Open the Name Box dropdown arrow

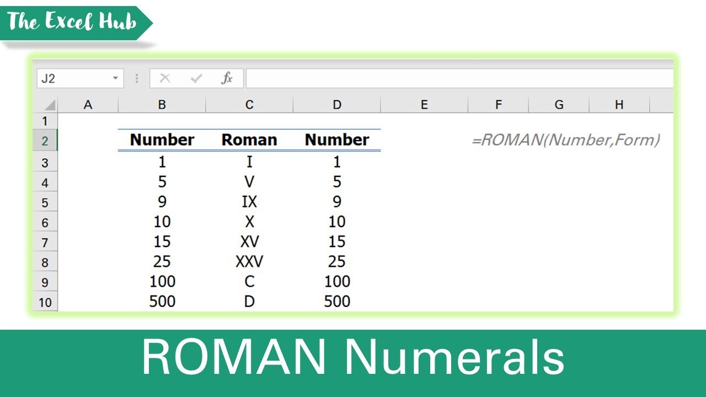[115, 78]
